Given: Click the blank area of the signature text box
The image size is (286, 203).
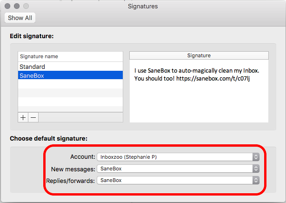Looking at the screenshot, I should pyautogui.click(x=199, y=102).
